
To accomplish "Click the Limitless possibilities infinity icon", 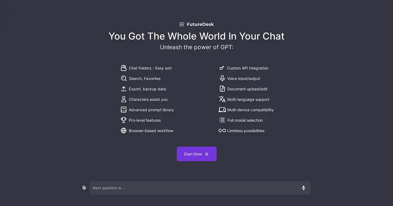I will [x=222, y=130].
